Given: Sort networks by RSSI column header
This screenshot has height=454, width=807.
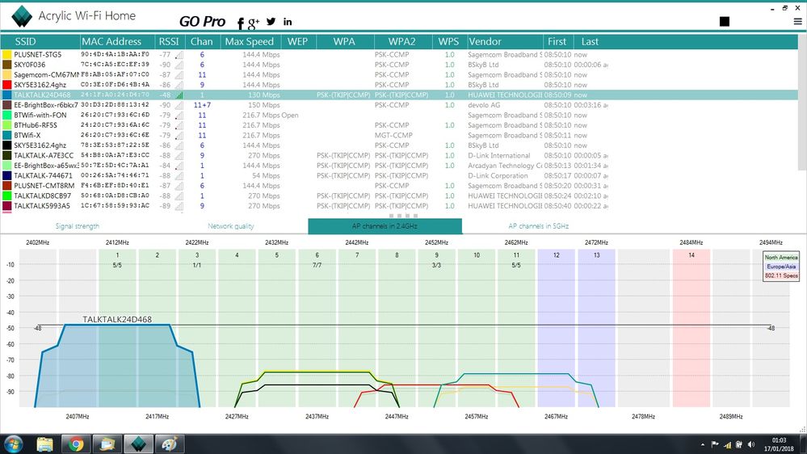Looking at the screenshot, I should [x=169, y=42].
